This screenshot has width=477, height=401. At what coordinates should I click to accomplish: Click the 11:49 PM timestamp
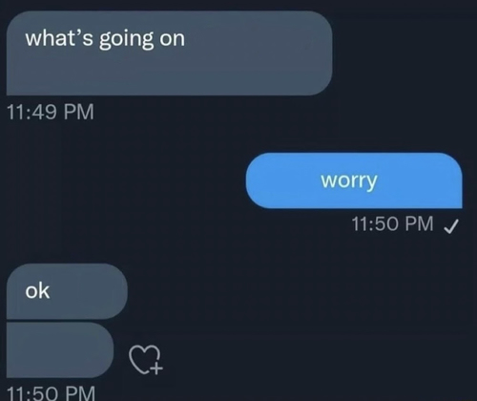pos(51,112)
